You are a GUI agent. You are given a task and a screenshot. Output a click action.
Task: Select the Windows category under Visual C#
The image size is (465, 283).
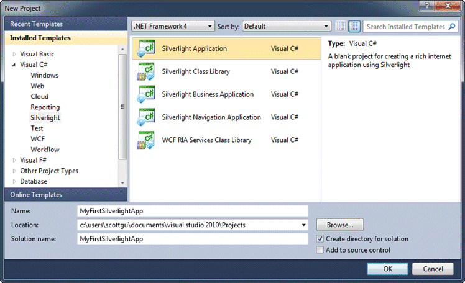point(45,75)
